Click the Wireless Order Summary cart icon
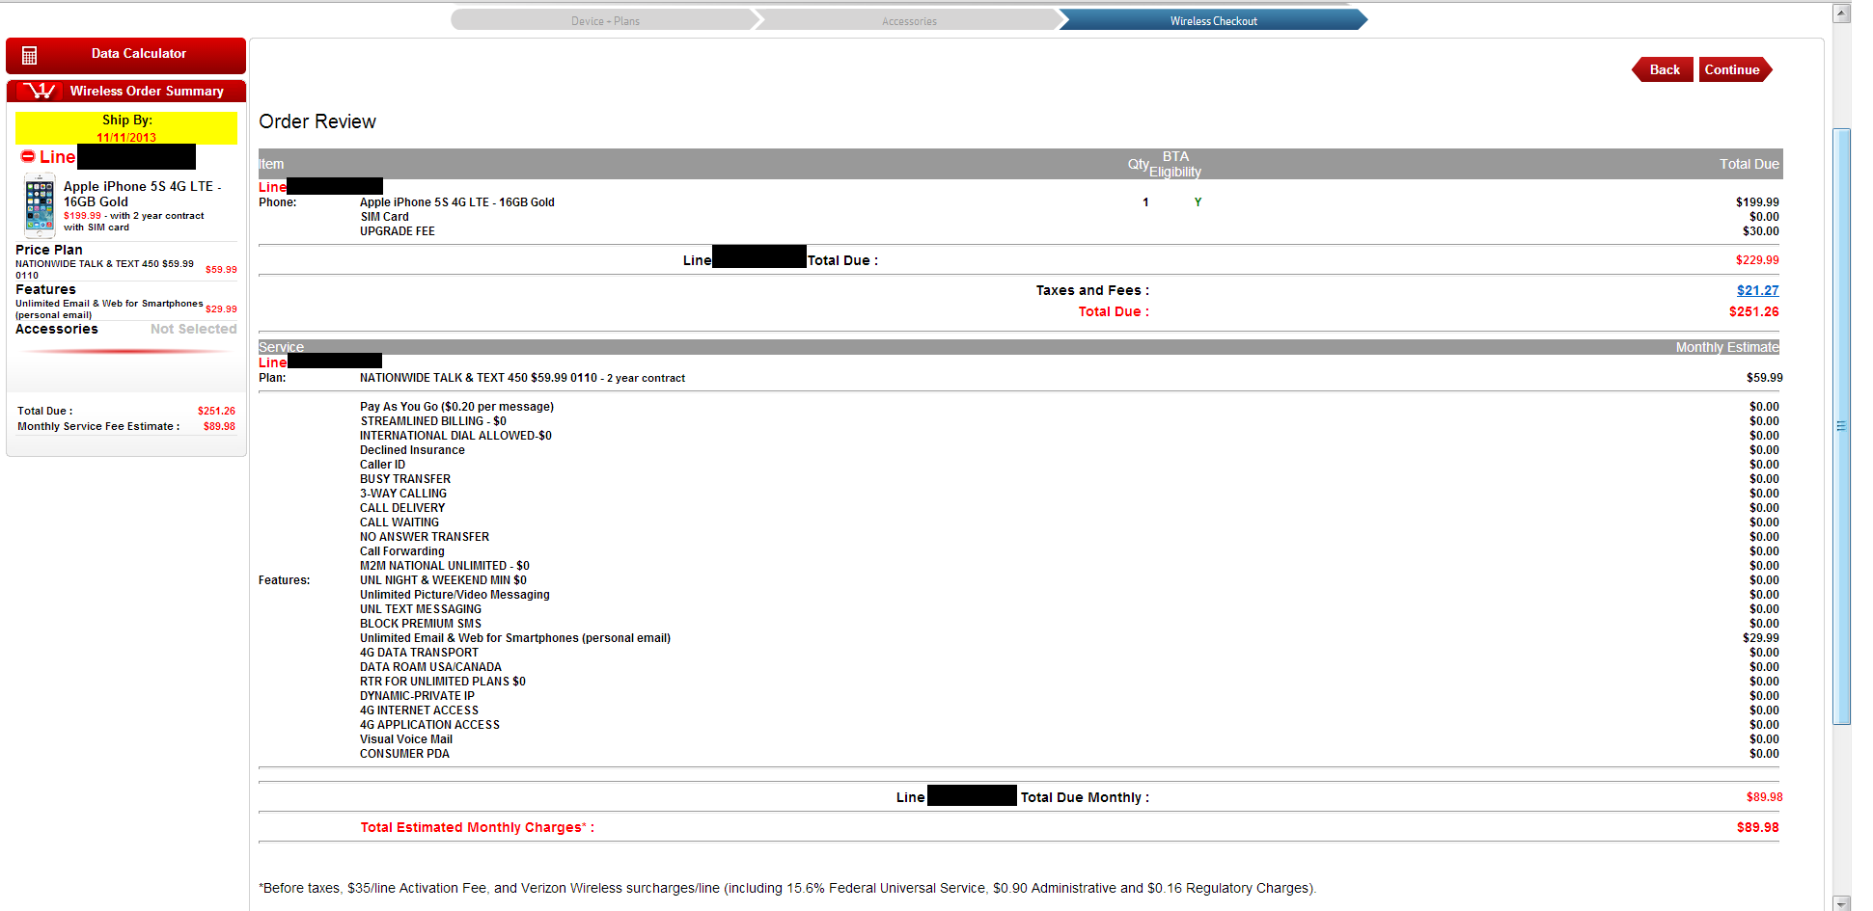 (40, 91)
